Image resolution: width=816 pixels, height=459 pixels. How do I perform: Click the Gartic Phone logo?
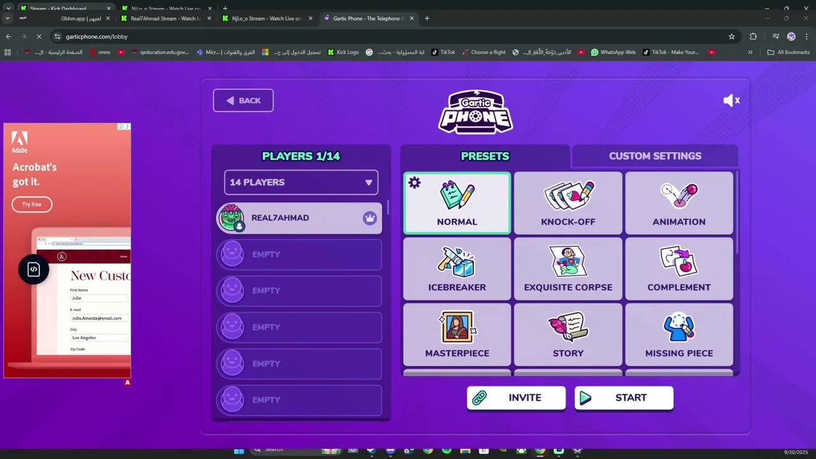click(x=476, y=112)
